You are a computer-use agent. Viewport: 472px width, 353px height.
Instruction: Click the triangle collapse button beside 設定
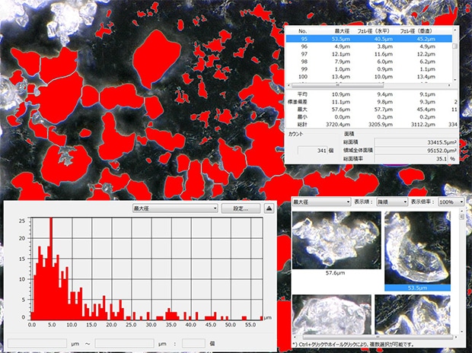pyautogui.click(x=269, y=208)
